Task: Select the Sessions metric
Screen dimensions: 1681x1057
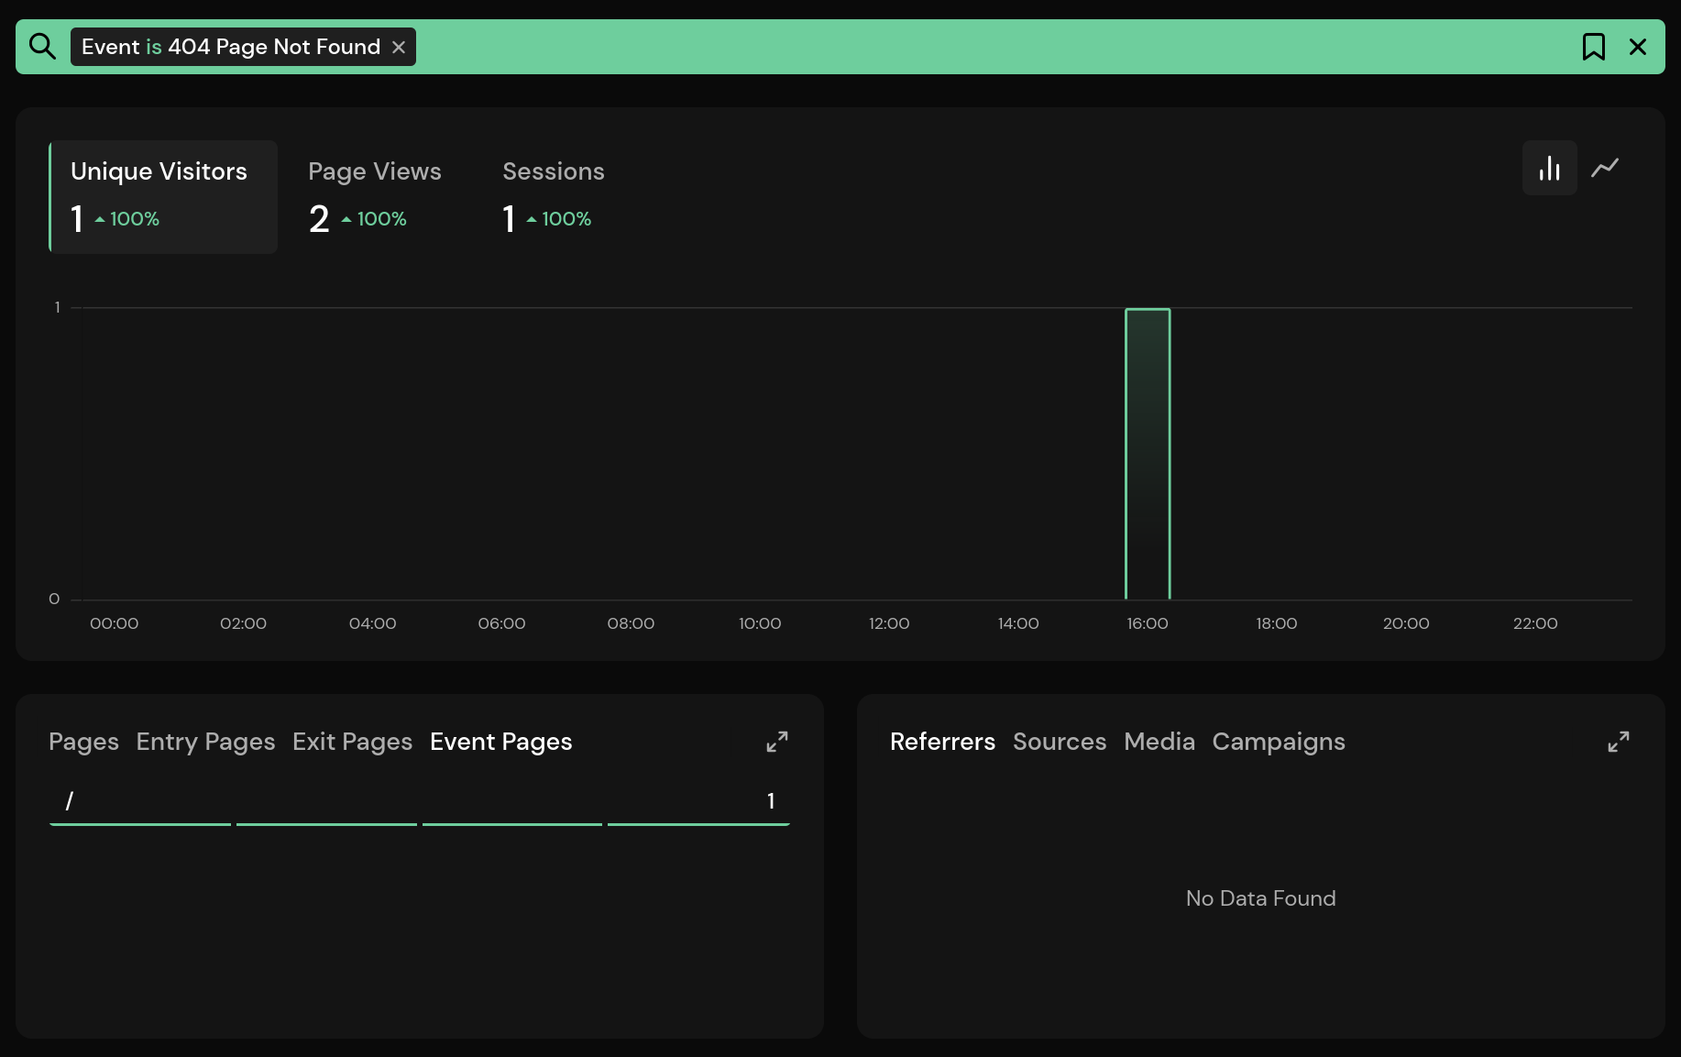Action: pyautogui.click(x=553, y=196)
